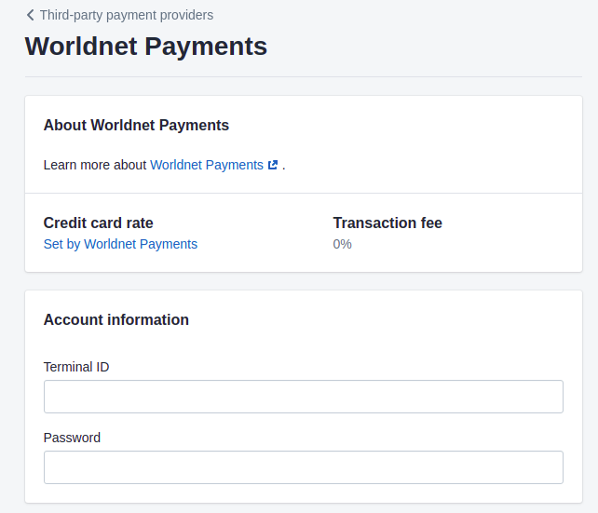Click the Terminal ID field label
The image size is (598, 513).
(76, 367)
